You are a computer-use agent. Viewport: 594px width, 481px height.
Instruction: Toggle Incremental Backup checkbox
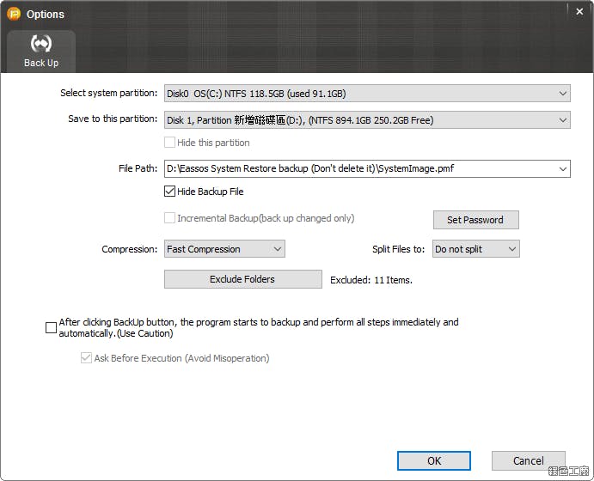(x=169, y=218)
